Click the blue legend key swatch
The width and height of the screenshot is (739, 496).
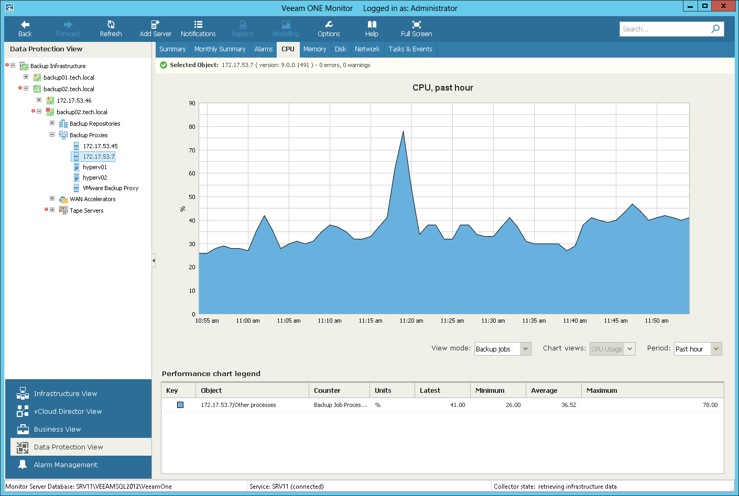180,405
